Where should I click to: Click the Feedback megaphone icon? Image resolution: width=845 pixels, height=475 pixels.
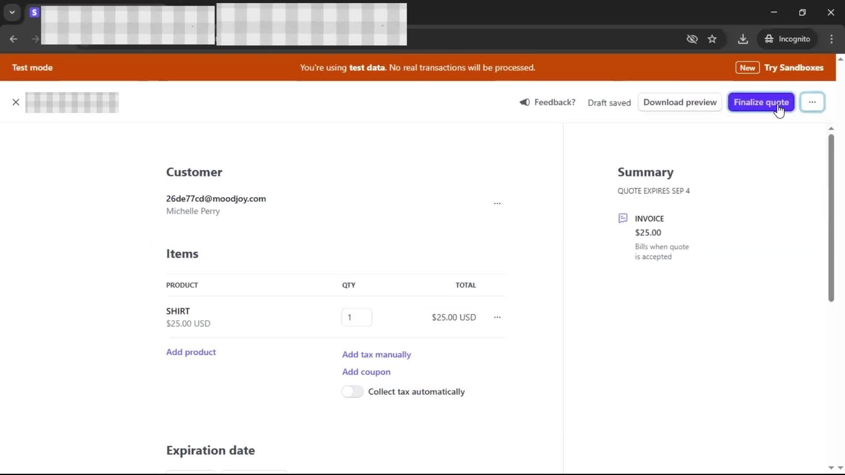(x=525, y=102)
